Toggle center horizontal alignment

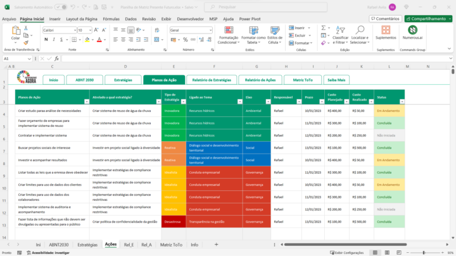point(123,39)
